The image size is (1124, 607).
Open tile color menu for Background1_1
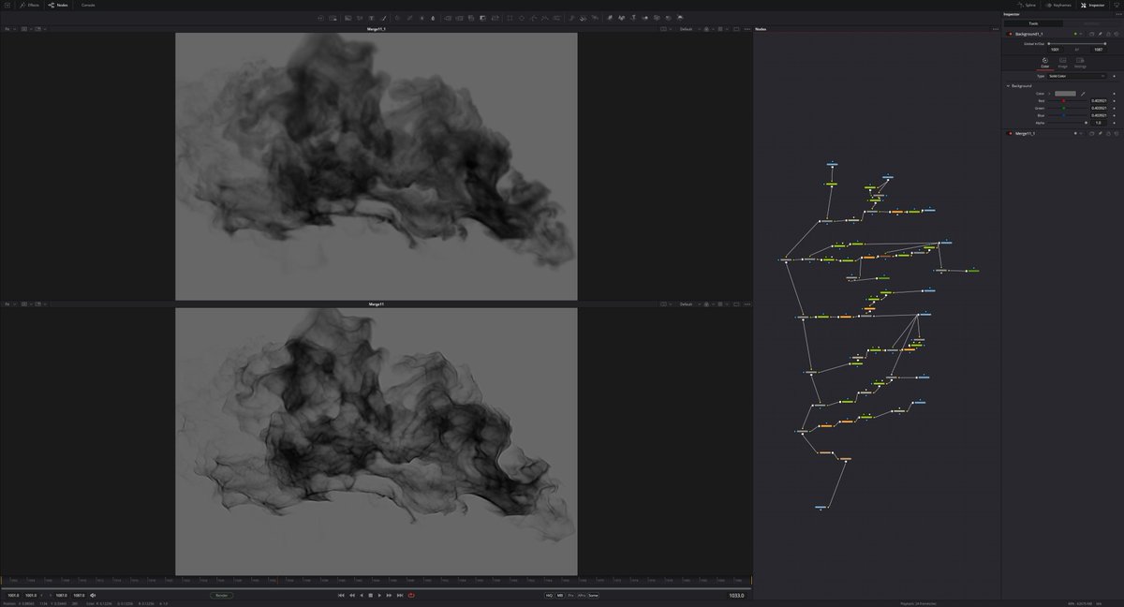coord(1077,34)
